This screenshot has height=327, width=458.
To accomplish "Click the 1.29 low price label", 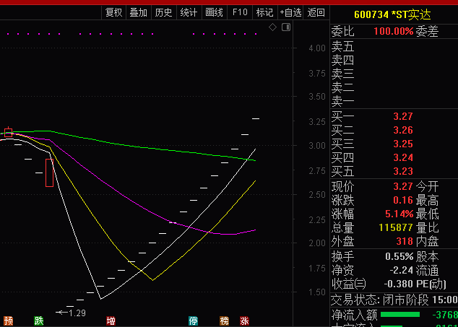I will coord(77,313).
